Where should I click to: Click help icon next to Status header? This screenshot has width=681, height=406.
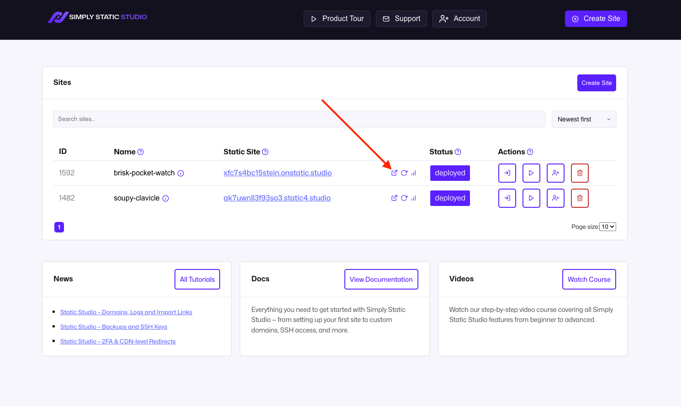[458, 152]
